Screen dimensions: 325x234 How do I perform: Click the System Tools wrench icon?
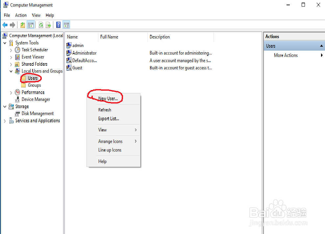pos(11,43)
